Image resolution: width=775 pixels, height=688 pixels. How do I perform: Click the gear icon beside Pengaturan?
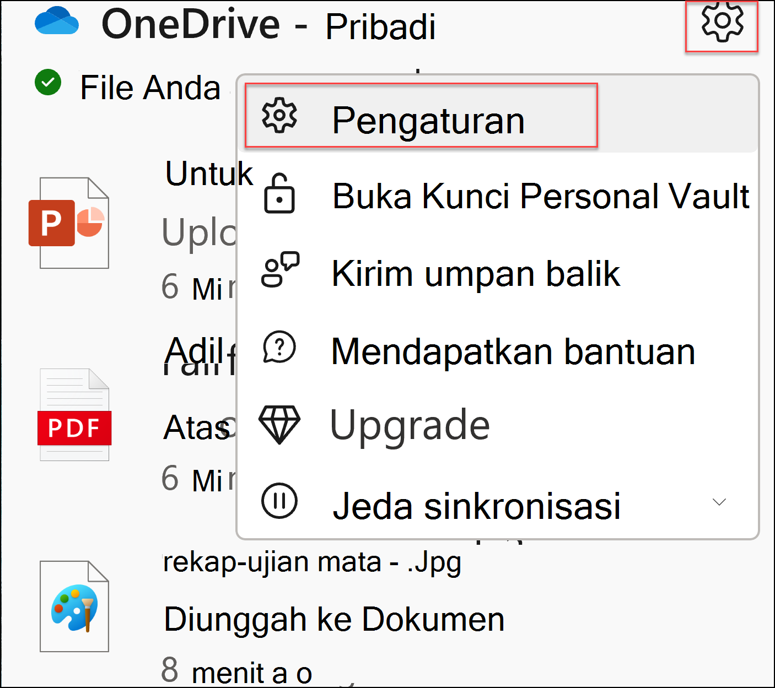(279, 115)
